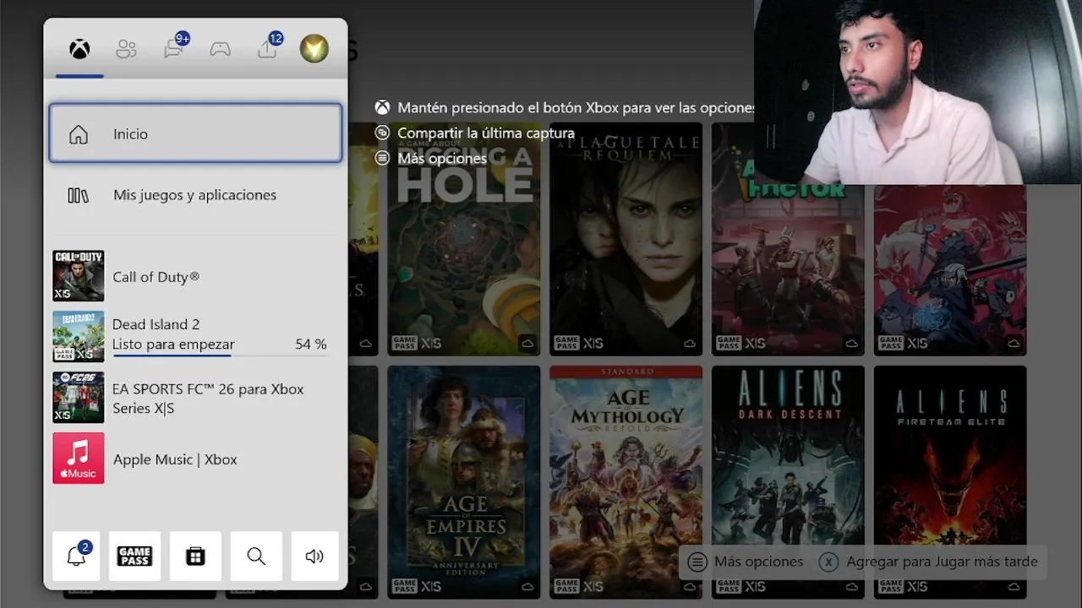Open the Game Pass button
The height and width of the screenshot is (608, 1082).
(x=134, y=556)
